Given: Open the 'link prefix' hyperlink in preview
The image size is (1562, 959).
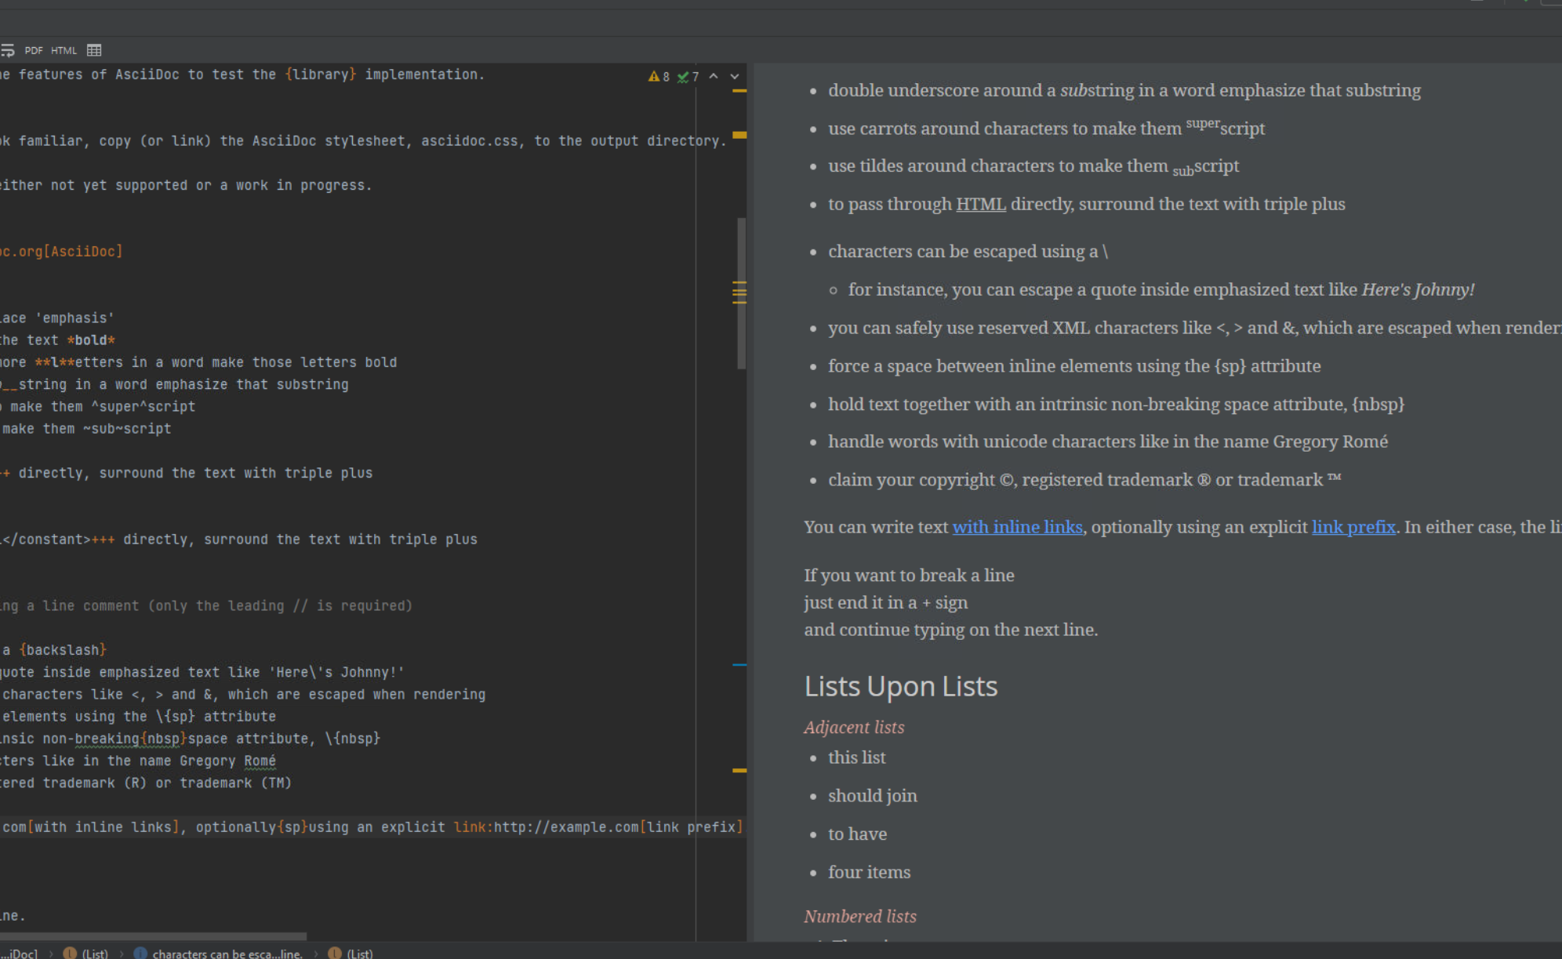Looking at the screenshot, I should pos(1353,527).
